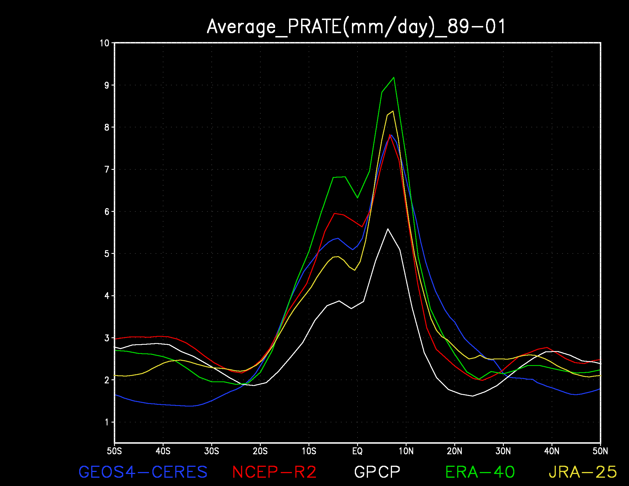Click the 40S x-axis tick label

163,451
